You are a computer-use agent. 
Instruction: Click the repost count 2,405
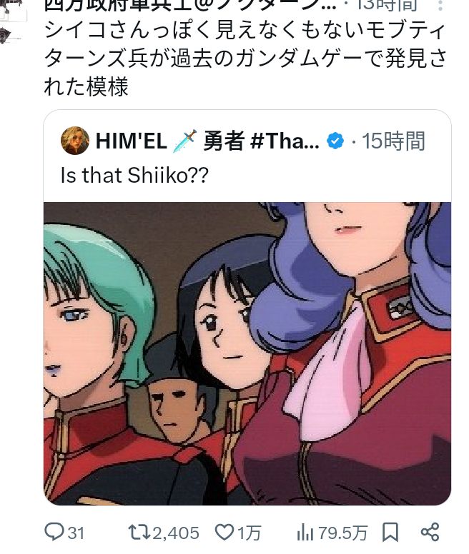[x=176, y=533]
